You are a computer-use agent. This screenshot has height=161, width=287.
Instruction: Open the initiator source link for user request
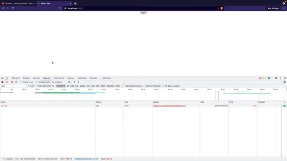(170, 106)
